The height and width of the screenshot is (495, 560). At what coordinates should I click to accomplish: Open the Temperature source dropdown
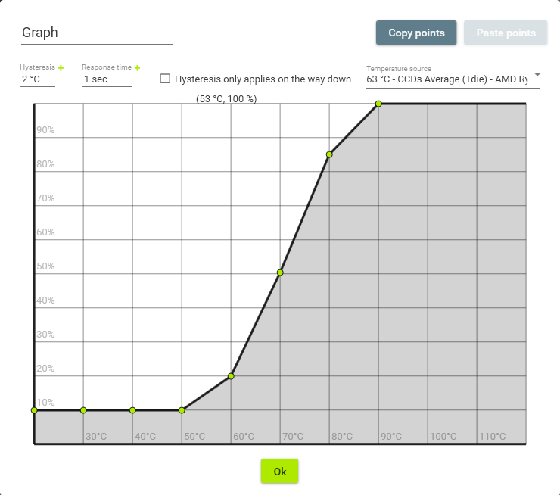453,79
